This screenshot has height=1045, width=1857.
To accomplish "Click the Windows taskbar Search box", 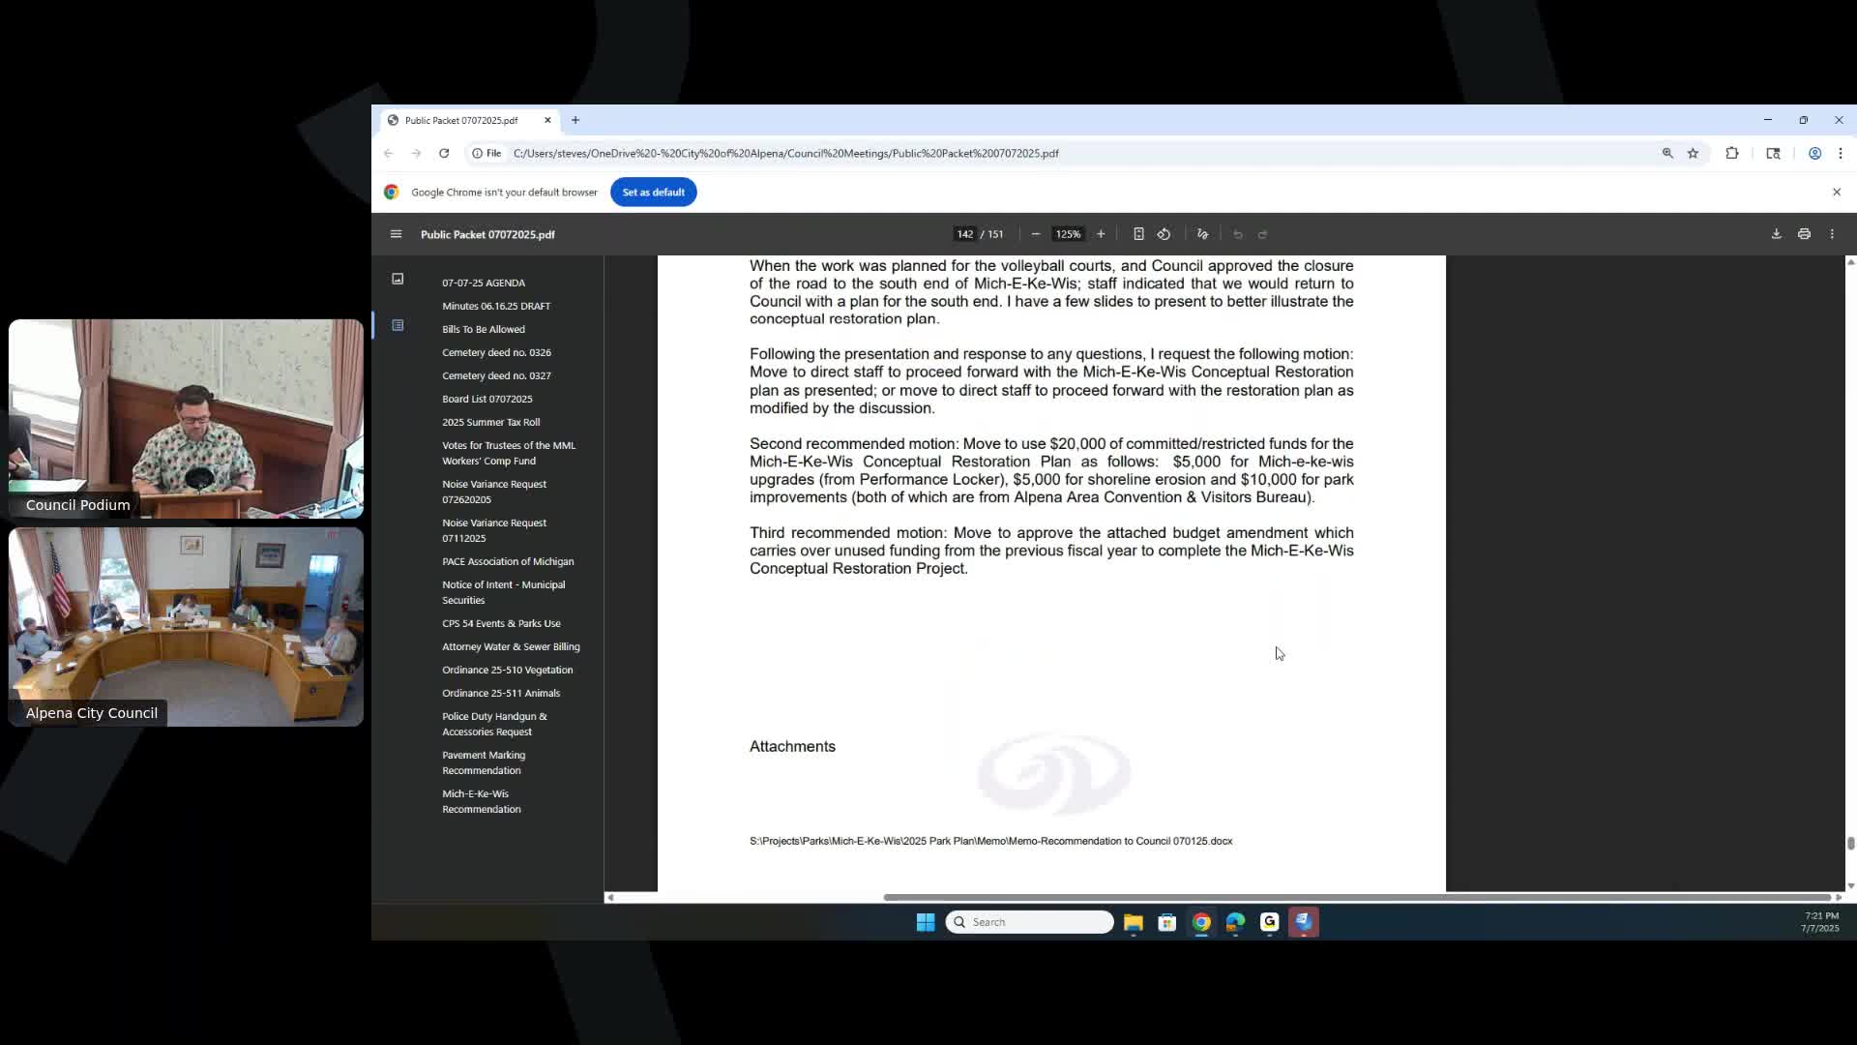I will [x=1029, y=922].
